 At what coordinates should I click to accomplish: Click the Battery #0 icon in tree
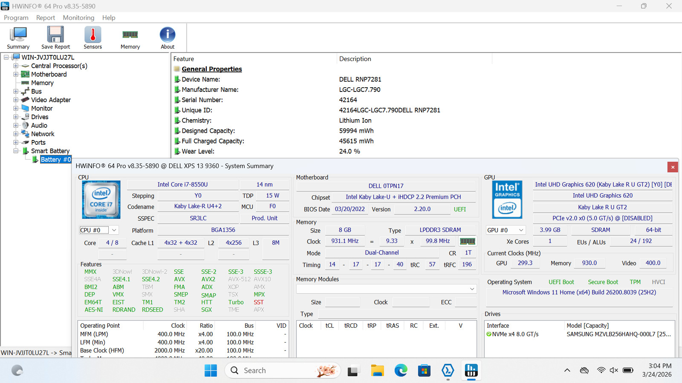35,159
